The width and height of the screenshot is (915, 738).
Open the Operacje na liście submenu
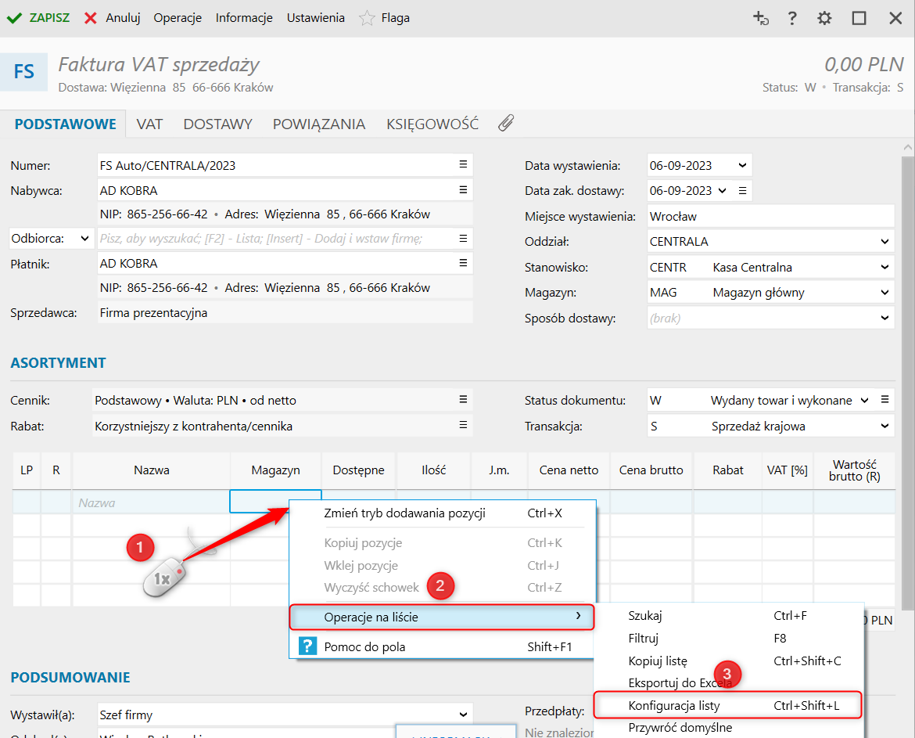(443, 617)
